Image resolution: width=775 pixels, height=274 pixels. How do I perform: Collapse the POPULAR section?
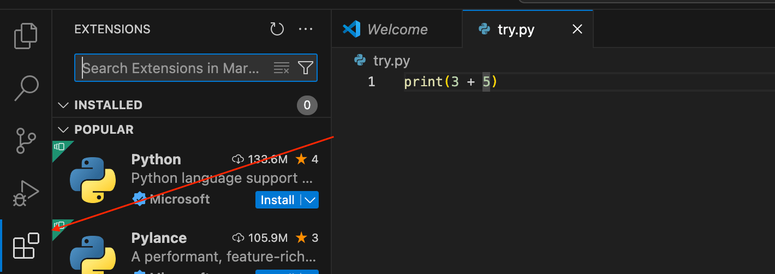[x=64, y=129]
